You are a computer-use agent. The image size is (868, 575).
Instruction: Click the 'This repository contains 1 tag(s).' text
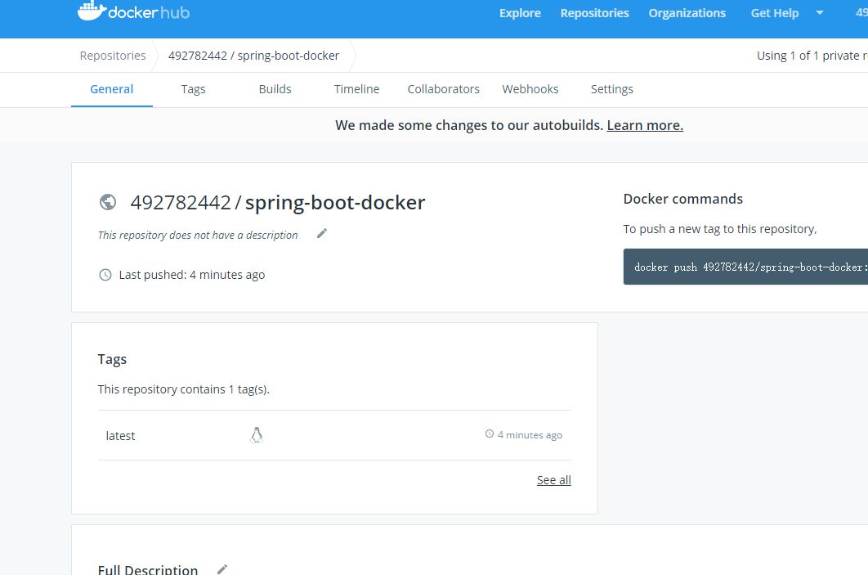pyautogui.click(x=184, y=389)
